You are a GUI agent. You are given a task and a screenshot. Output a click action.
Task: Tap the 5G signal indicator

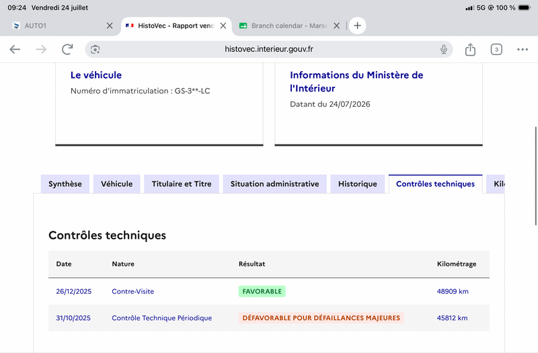pos(480,7)
